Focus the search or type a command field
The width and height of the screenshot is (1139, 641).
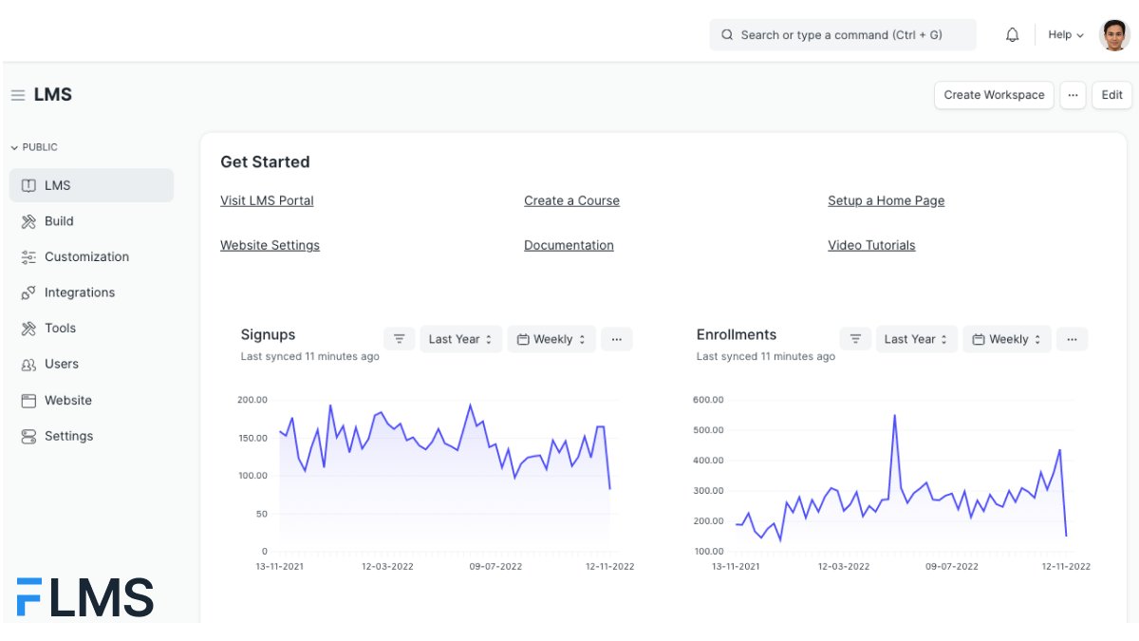tap(843, 35)
